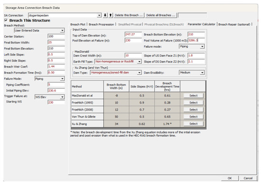
Task: Select the MacDonald et al method row
Action: [x=193, y=96]
